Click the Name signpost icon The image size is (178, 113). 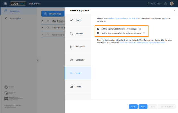click(71, 20)
